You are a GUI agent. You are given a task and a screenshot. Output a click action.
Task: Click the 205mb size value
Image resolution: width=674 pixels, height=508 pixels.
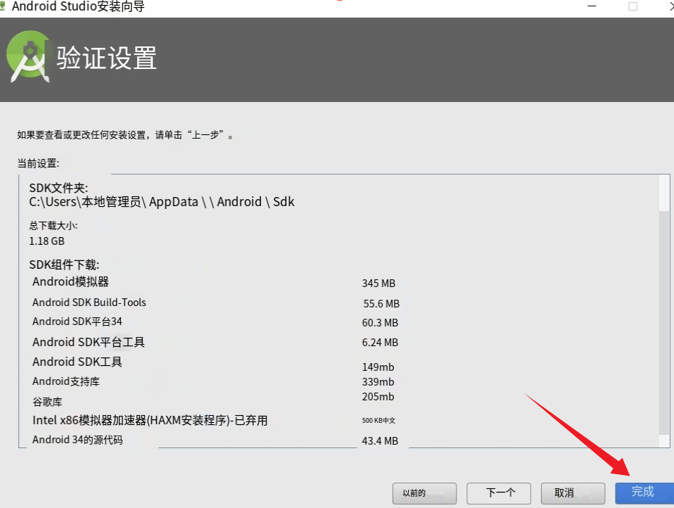click(378, 397)
